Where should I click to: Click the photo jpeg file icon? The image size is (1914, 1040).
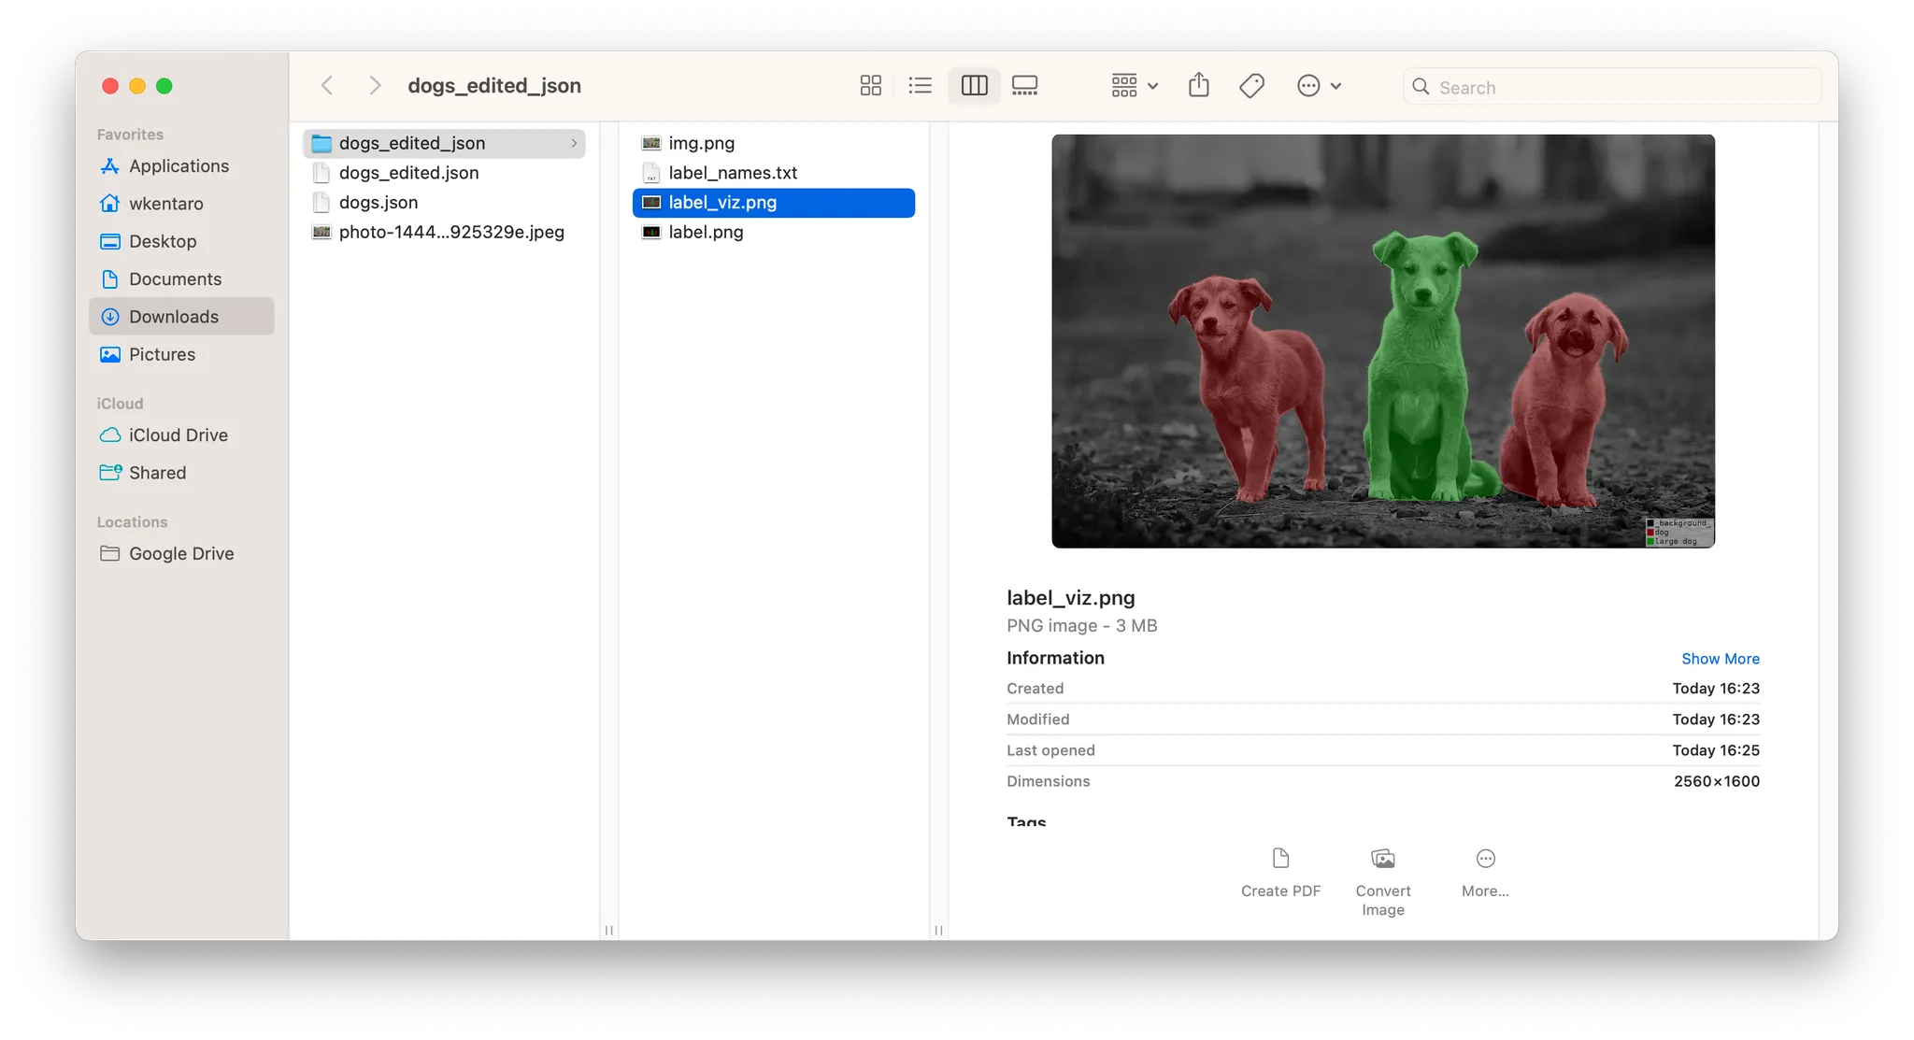click(321, 233)
